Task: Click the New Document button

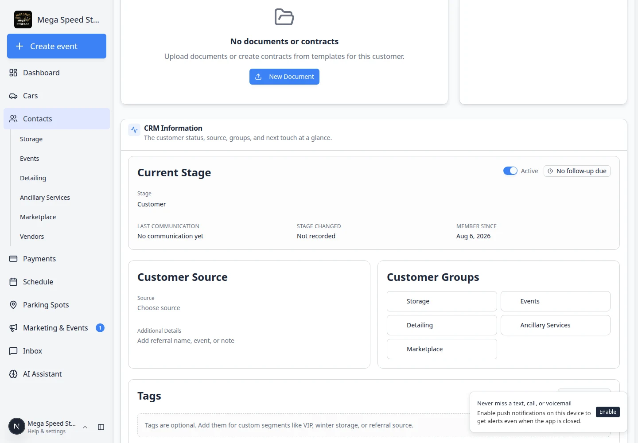Action: (x=284, y=77)
